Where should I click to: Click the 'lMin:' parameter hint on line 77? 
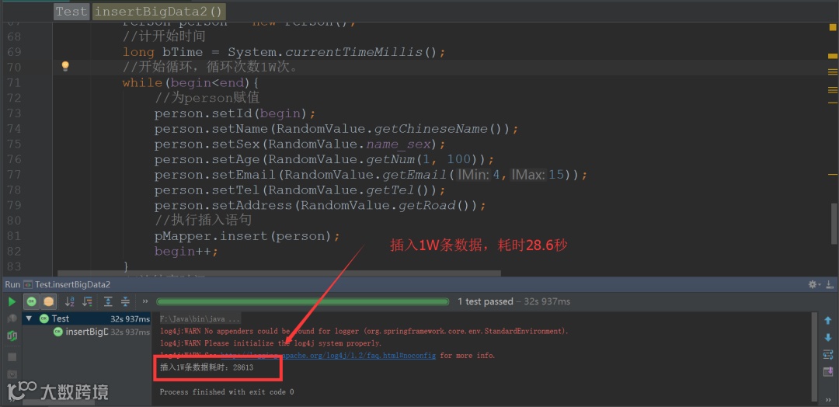click(x=474, y=175)
